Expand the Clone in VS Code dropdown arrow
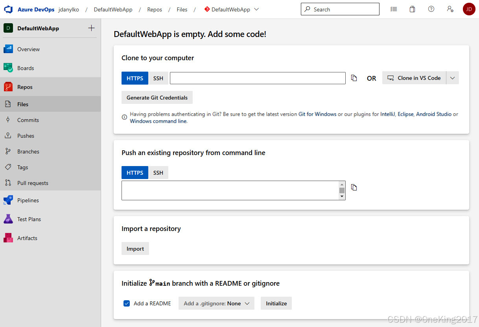479x327 pixels. point(453,78)
